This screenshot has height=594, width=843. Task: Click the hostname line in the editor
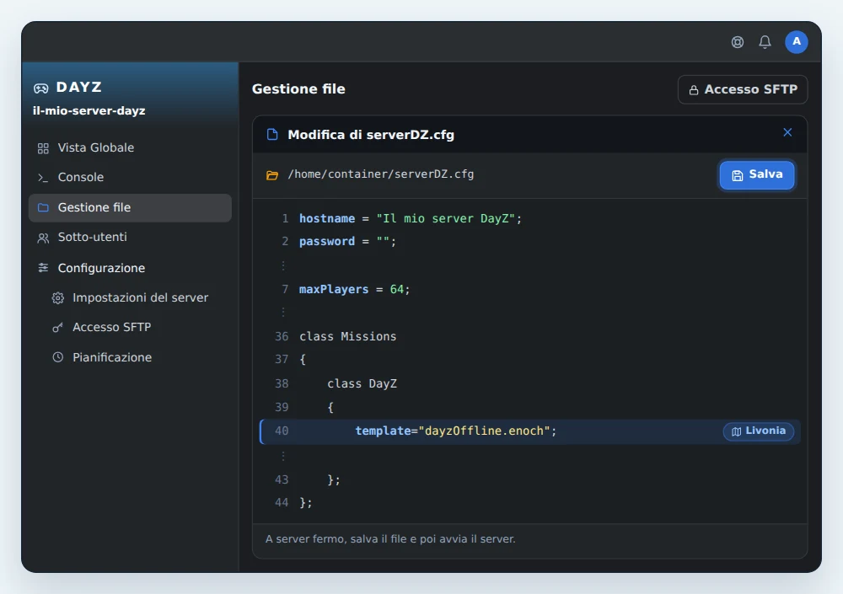[x=529, y=219]
